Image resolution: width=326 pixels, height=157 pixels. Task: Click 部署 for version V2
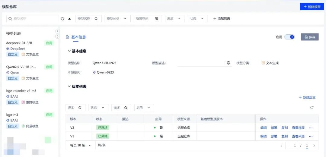tap(274, 128)
